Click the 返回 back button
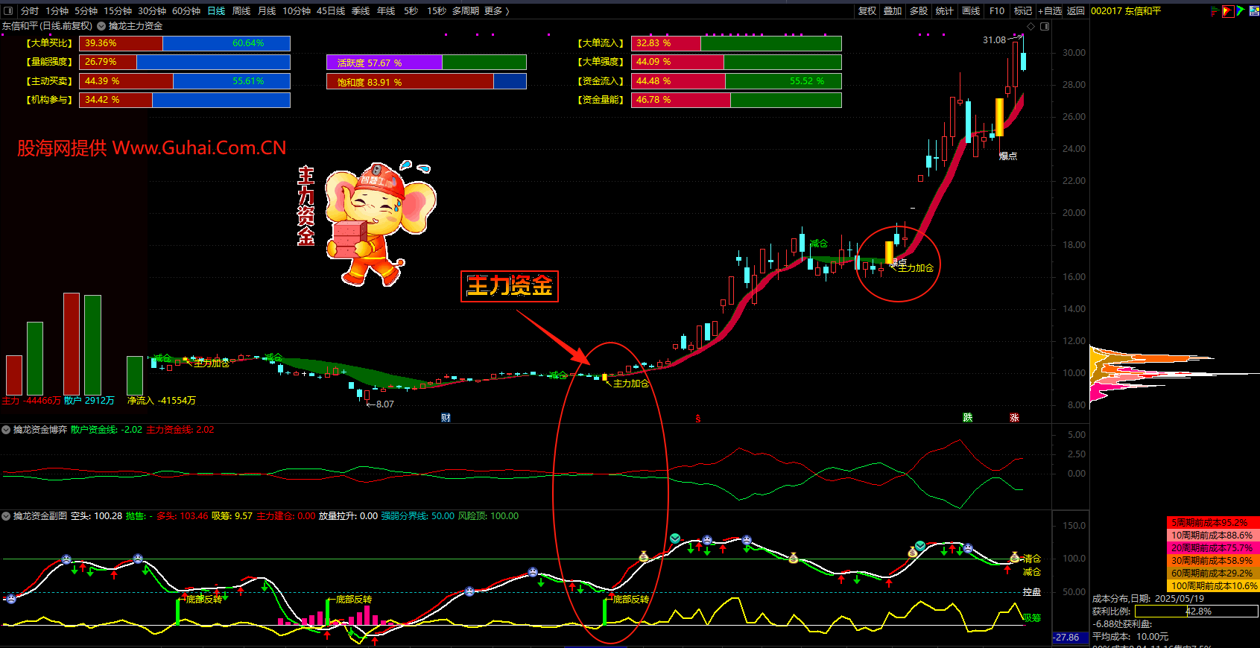 click(1075, 10)
